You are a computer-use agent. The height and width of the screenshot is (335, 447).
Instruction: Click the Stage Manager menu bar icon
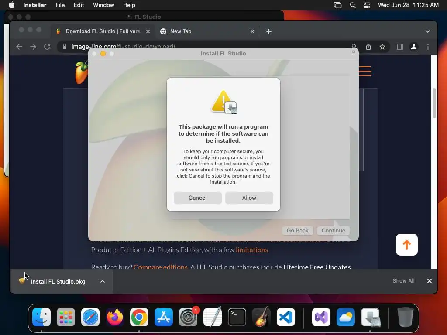point(337,5)
